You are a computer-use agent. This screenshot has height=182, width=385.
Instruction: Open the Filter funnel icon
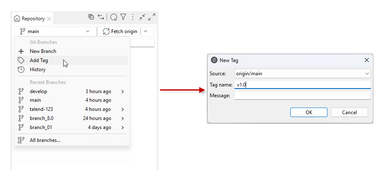tap(123, 17)
